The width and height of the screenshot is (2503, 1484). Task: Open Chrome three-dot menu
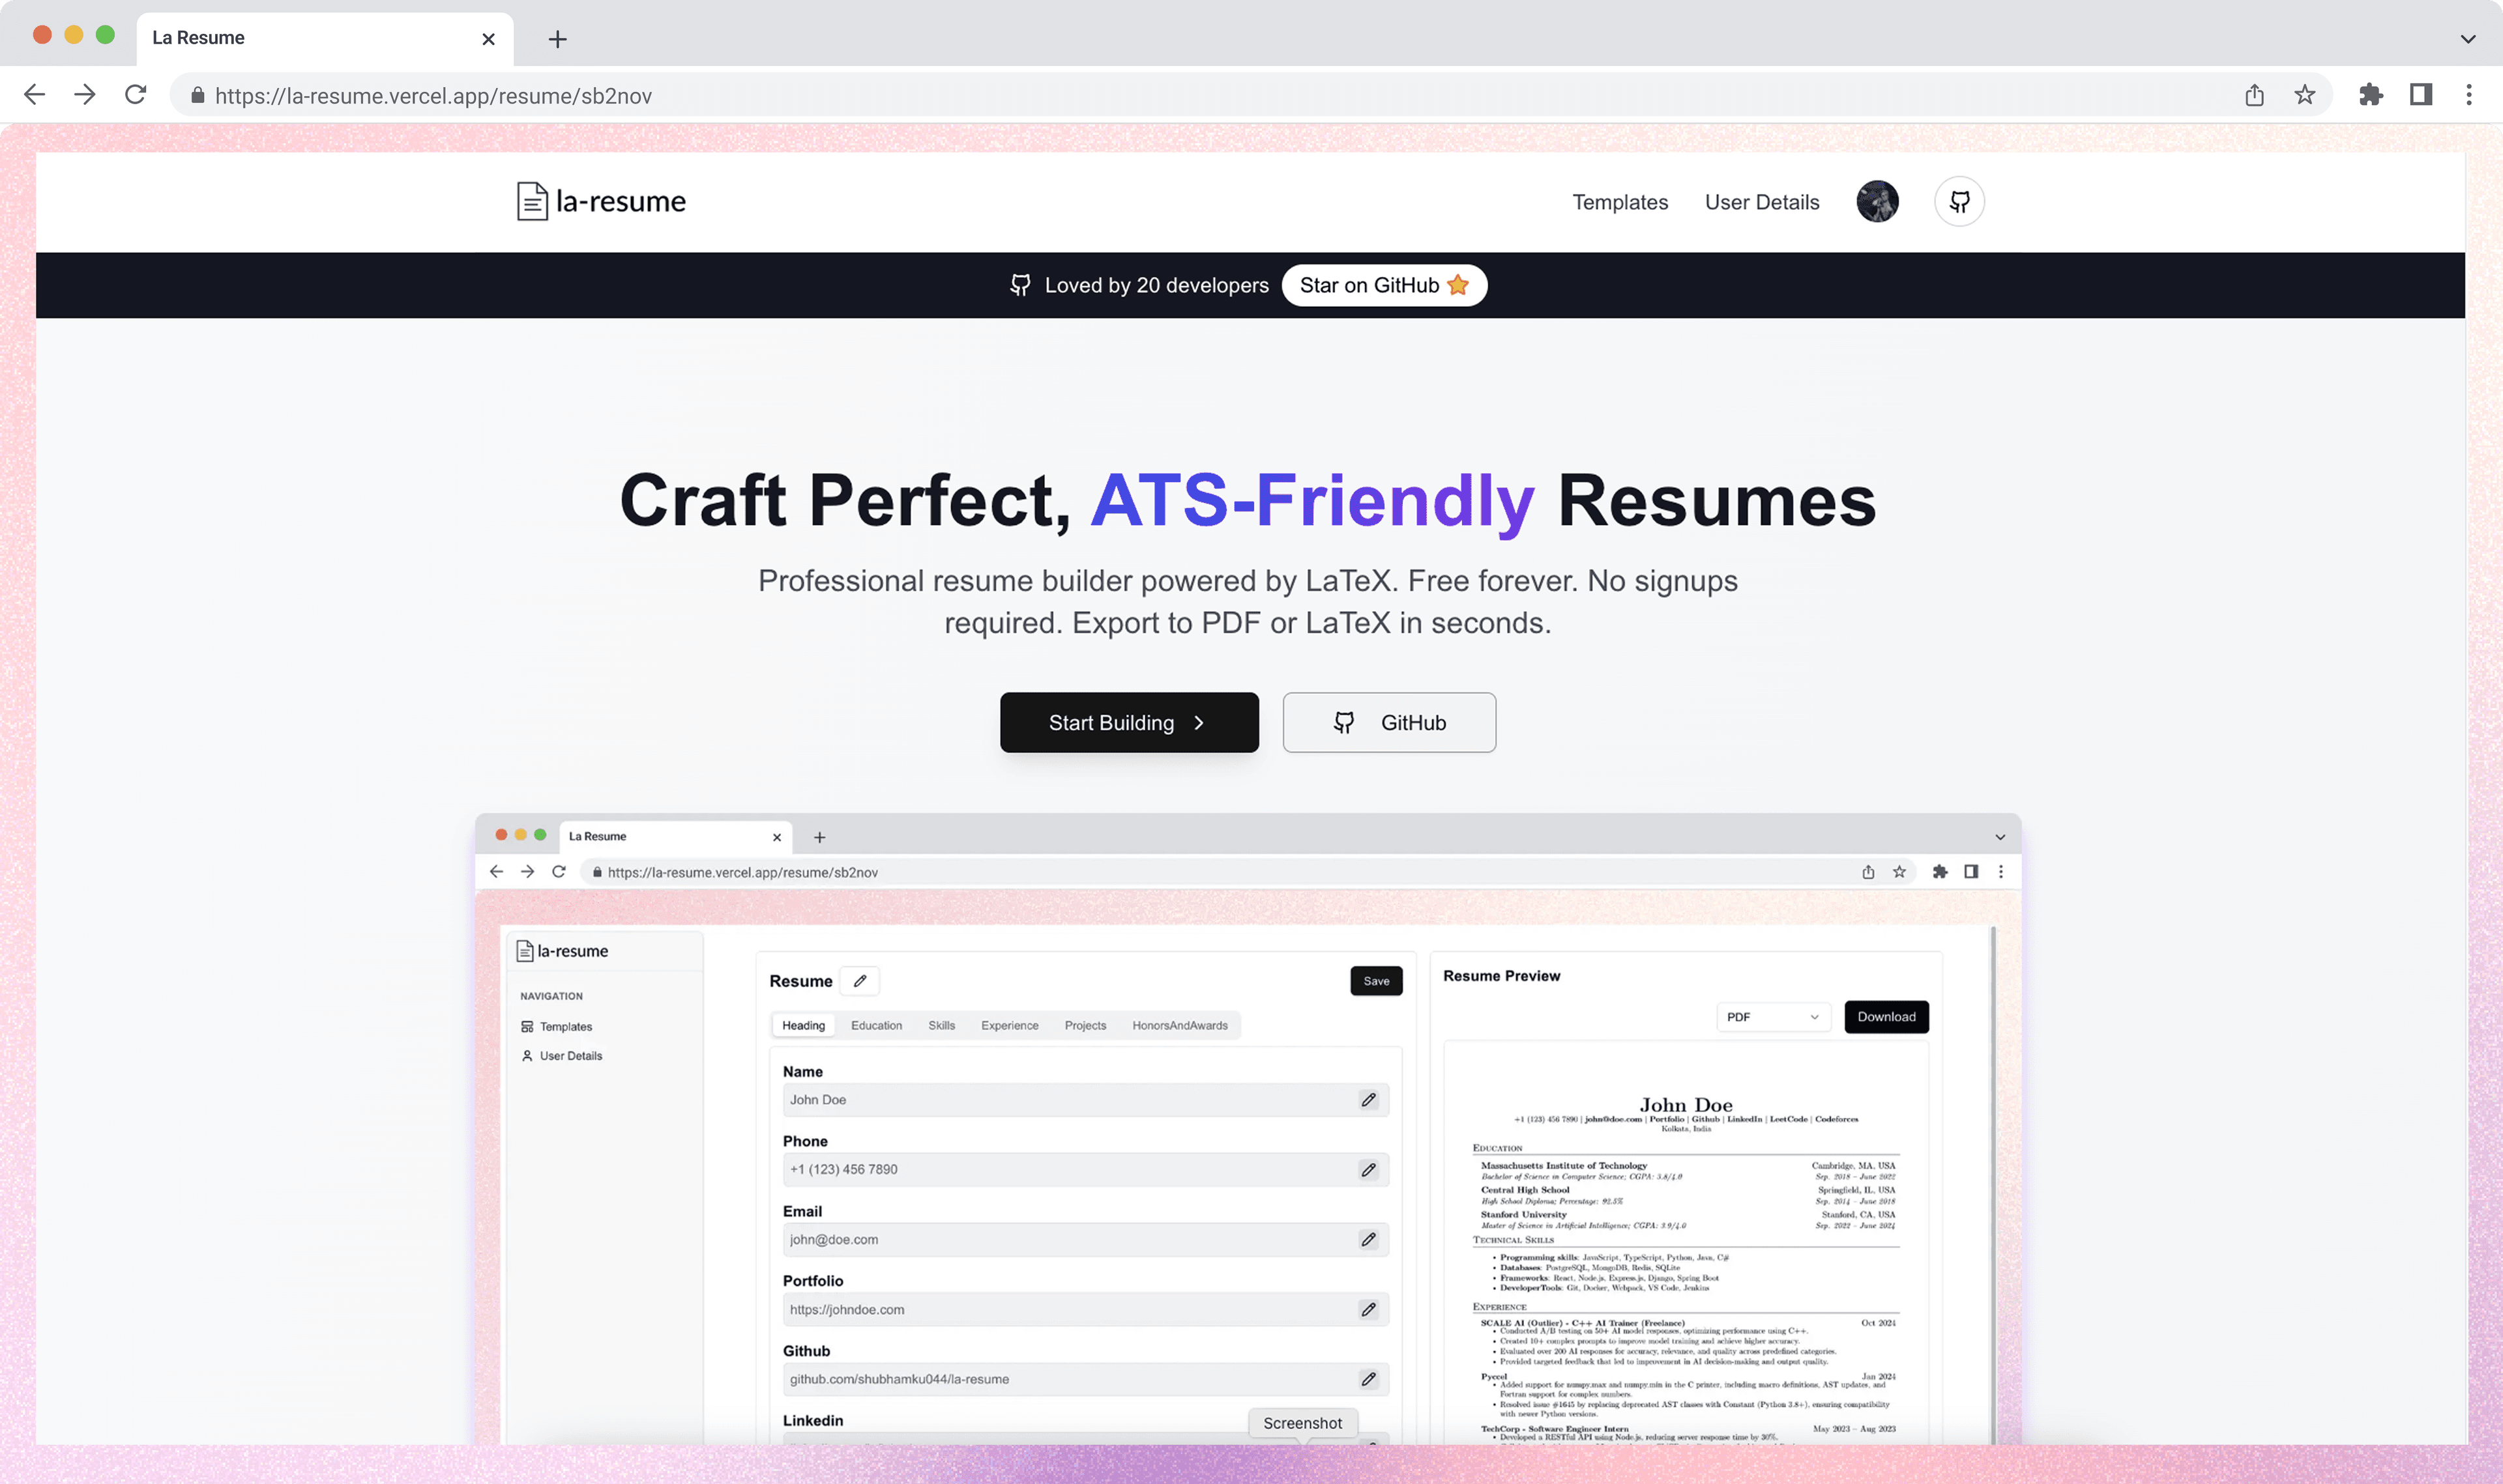[2468, 95]
